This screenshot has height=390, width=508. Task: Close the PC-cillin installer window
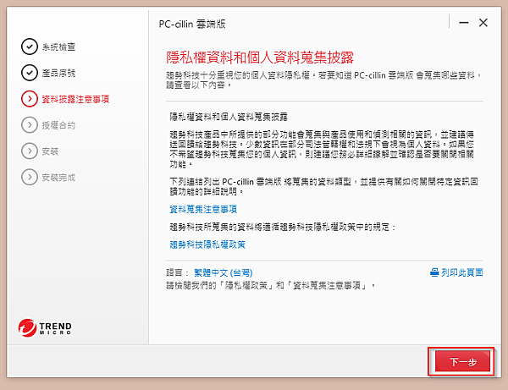pyautogui.click(x=483, y=23)
